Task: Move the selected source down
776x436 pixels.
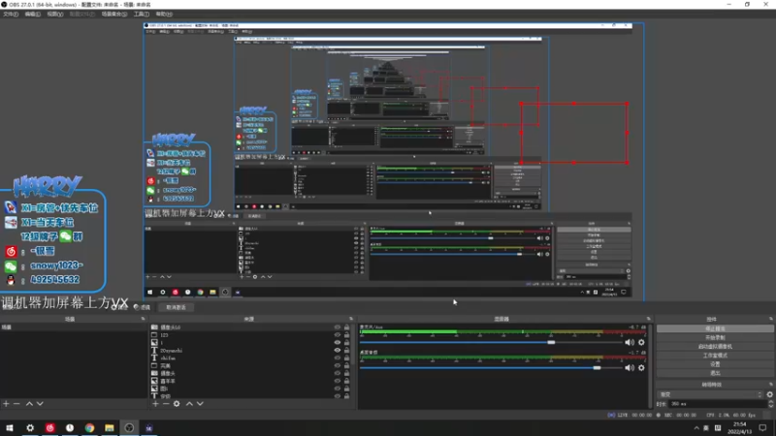Action: pos(200,404)
